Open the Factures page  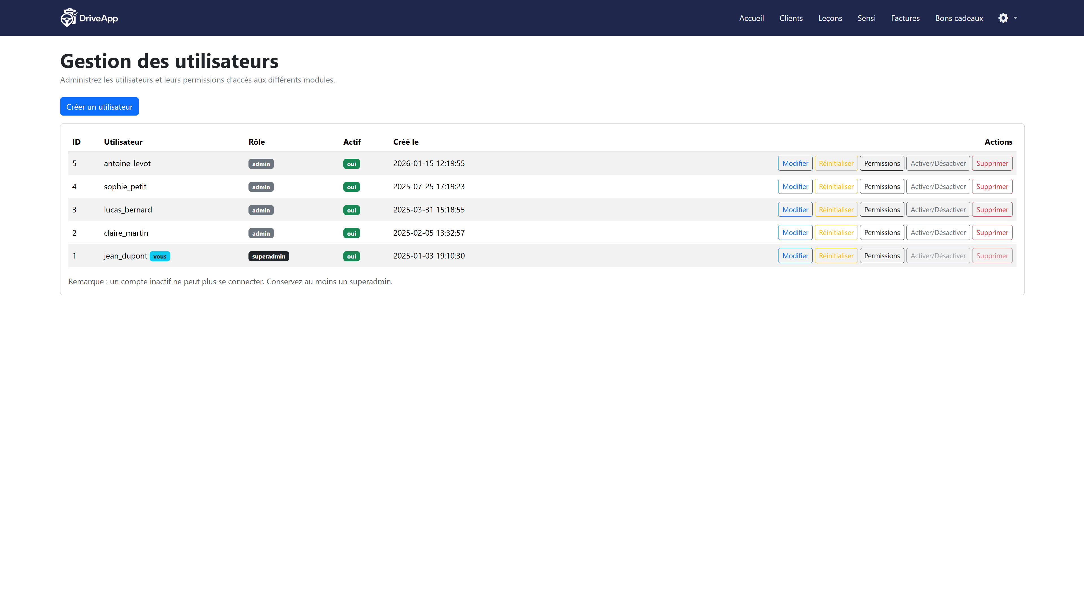905,18
